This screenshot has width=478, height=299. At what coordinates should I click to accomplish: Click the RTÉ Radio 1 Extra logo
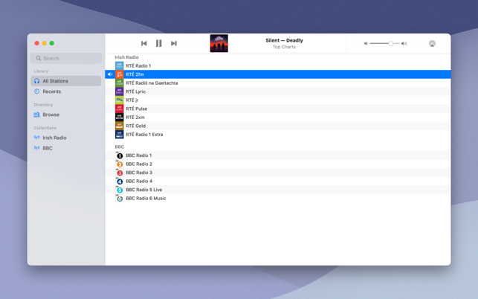(x=120, y=134)
